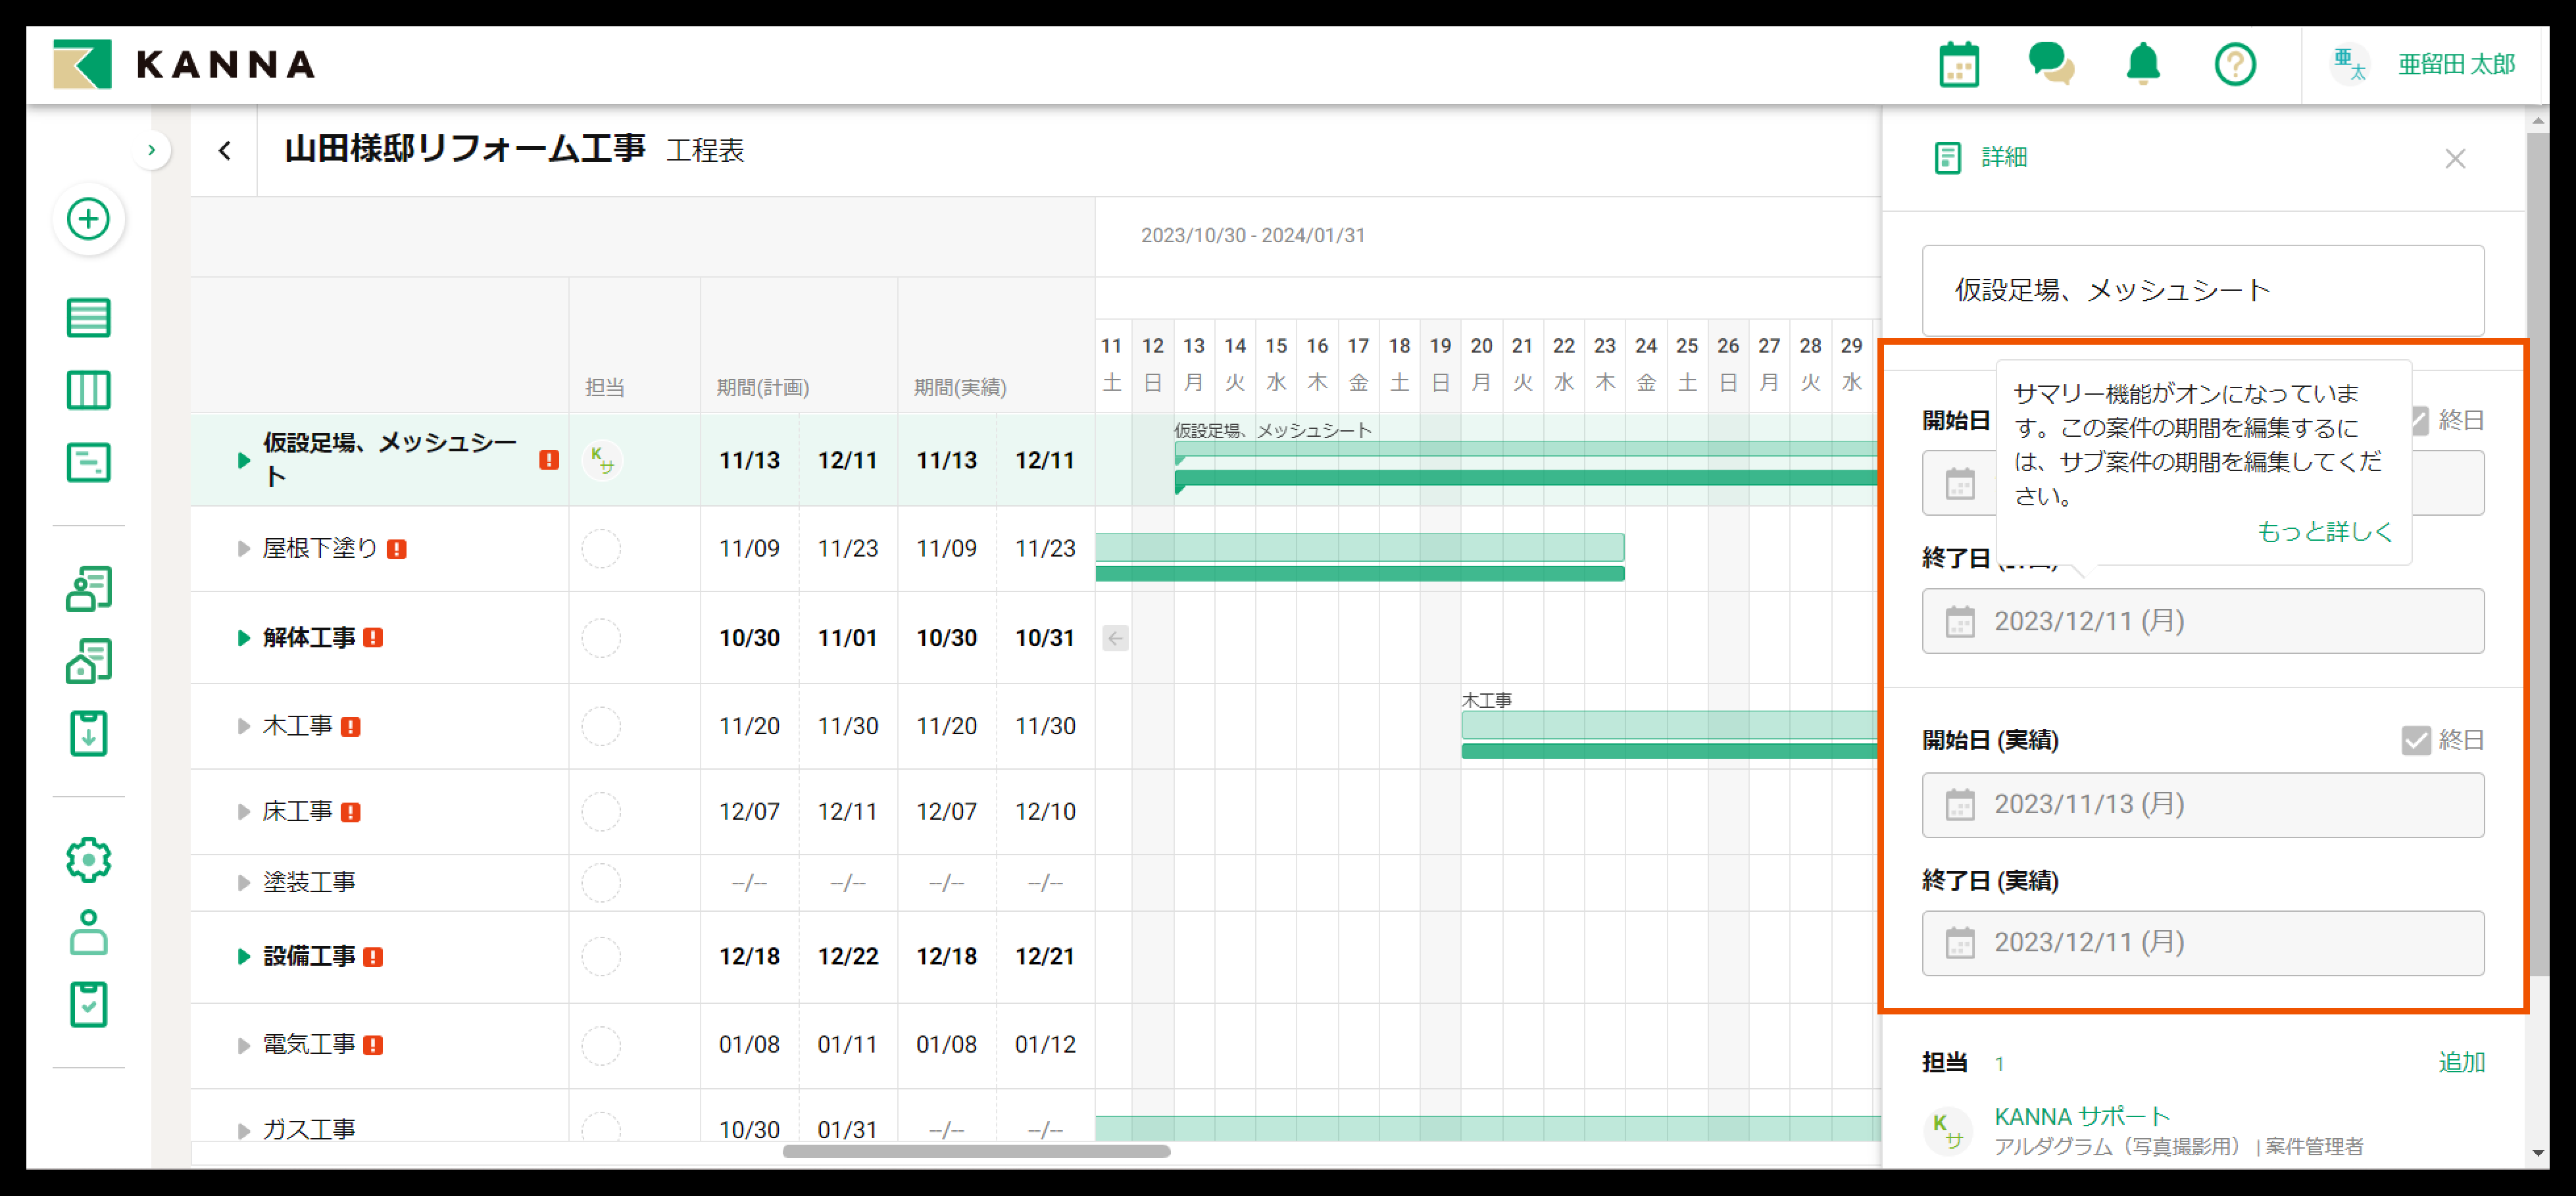2576x1196 pixels.
Task: Select the 塗装工事 task row
Action: 309,882
